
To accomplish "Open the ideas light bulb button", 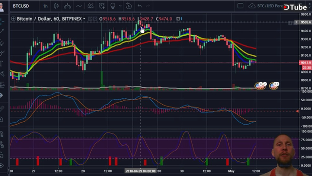I will (113, 6).
